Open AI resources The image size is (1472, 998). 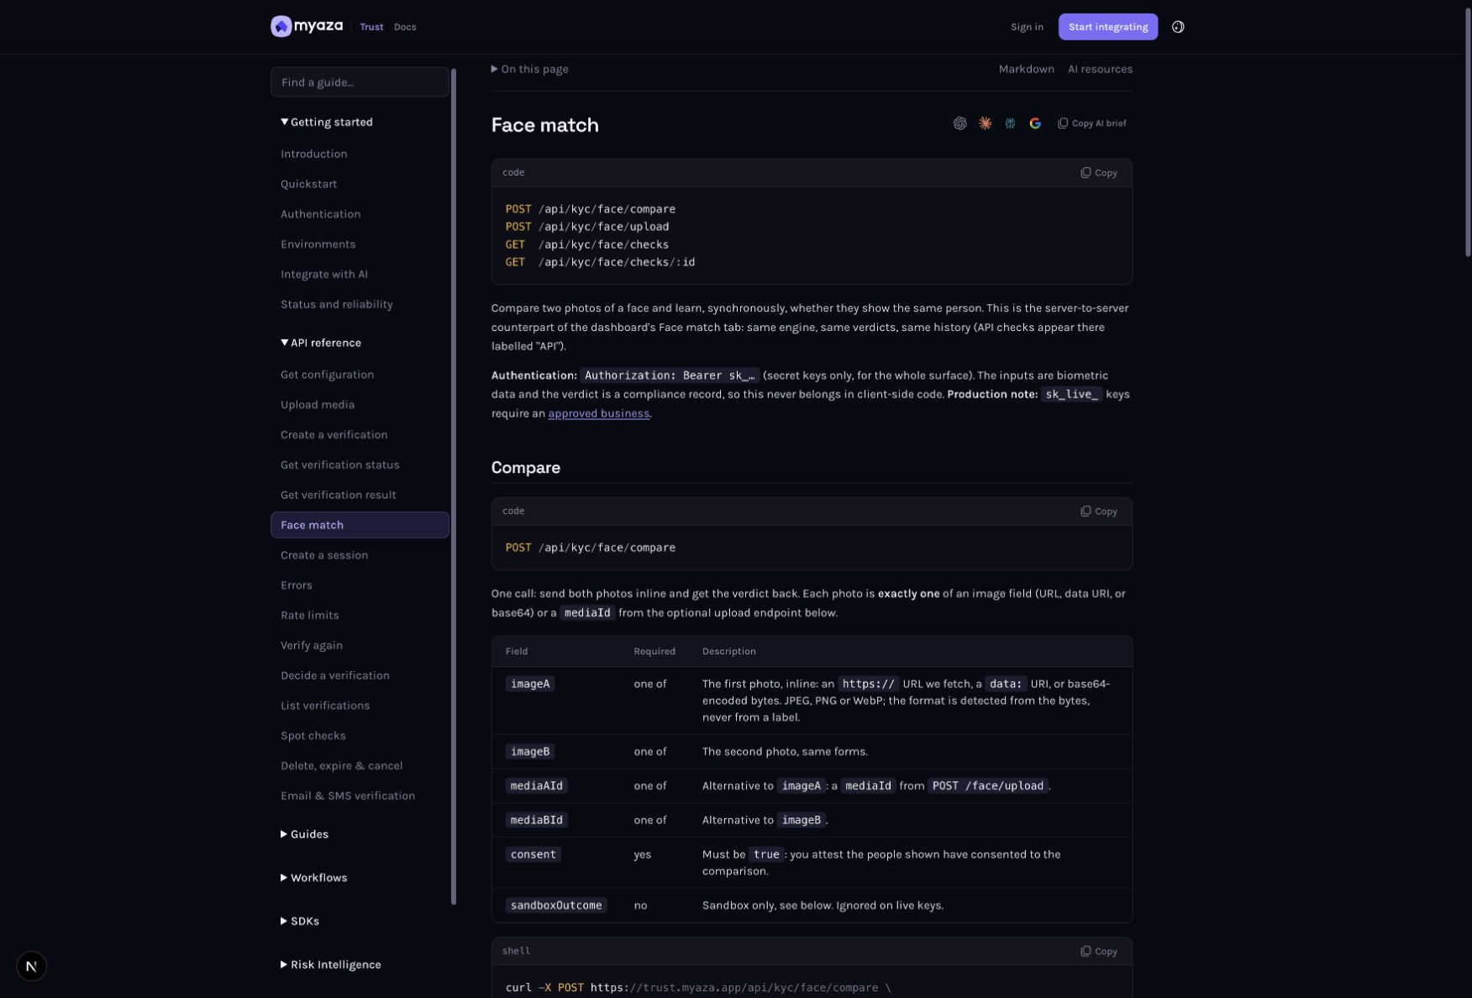(x=1100, y=69)
